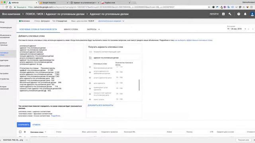Tick the select-all keywords checkbox
This screenshot has width=255, height=143.
(x=20, y=132)
